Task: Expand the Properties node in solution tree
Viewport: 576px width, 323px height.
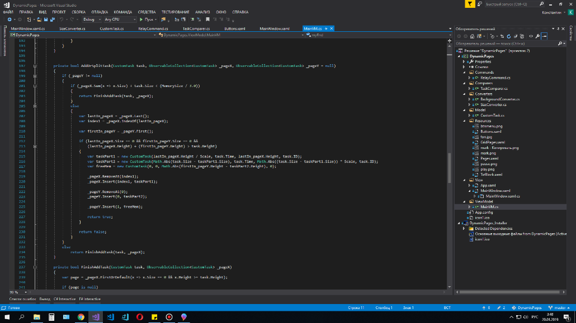Action: [x=464, y=61]
